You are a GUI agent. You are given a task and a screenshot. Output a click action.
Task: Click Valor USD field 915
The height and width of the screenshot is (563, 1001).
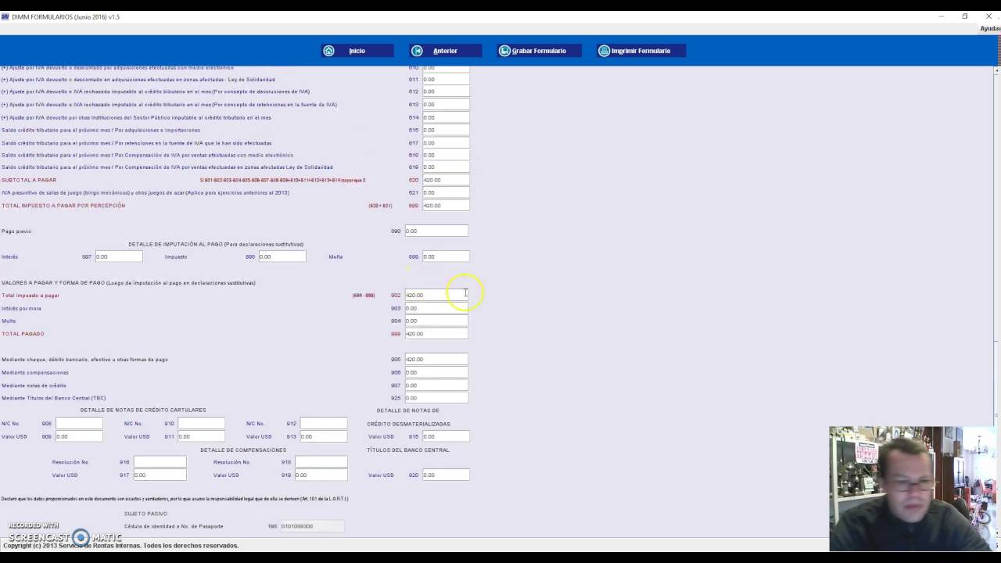446,436
